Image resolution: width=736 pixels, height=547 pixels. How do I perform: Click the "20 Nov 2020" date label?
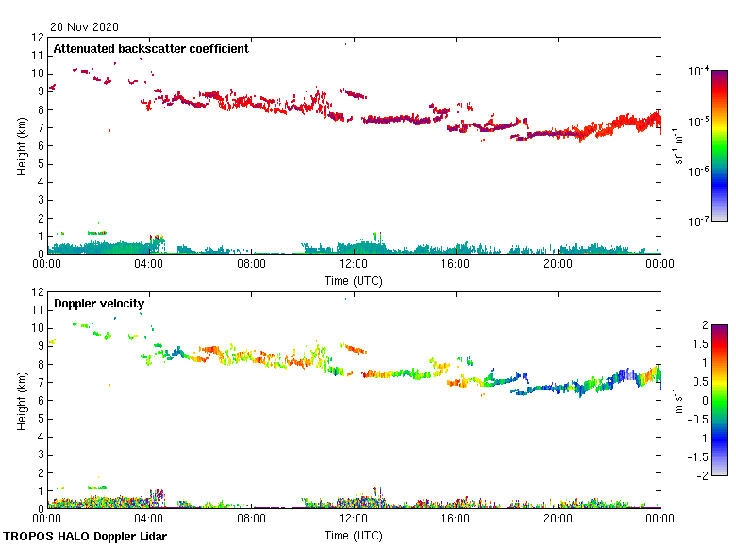click(83, 26)
